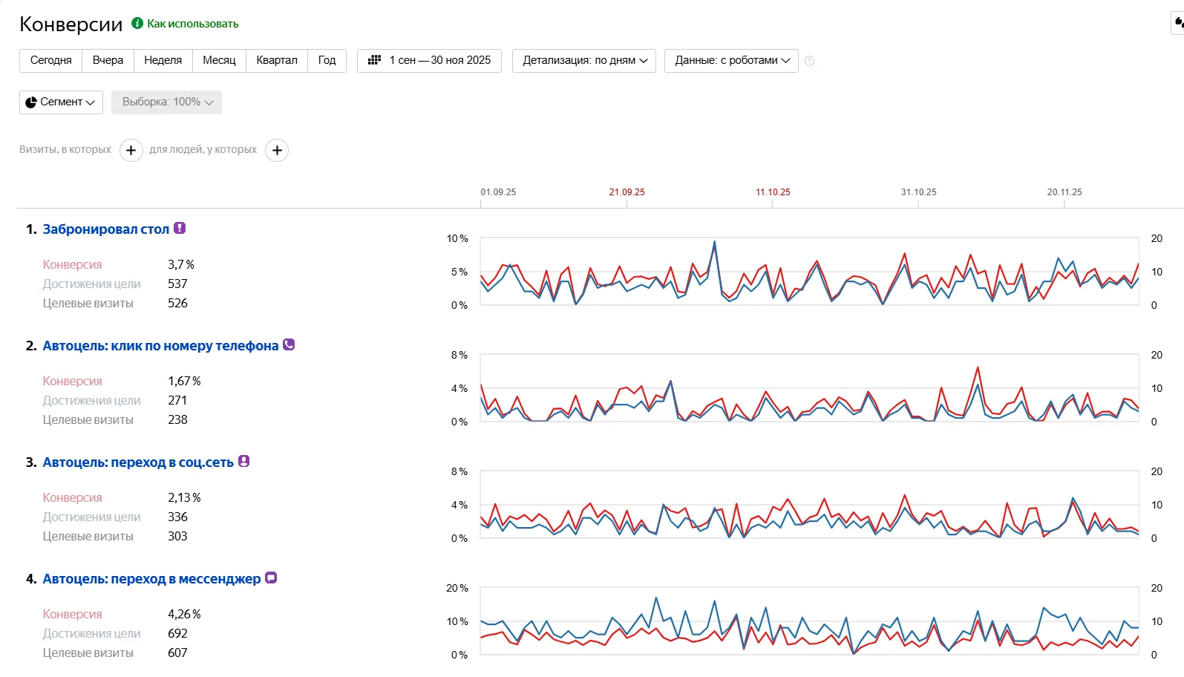1184x677 pixels.
Task: Open the Забронировал стол goal link
Action: (105, 229)
